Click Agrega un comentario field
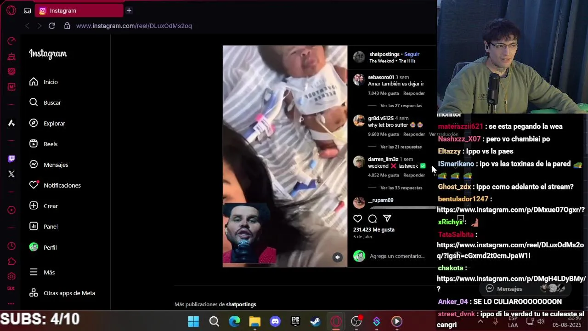This screenshot has width=588, height=331. (x=397, y=256)
